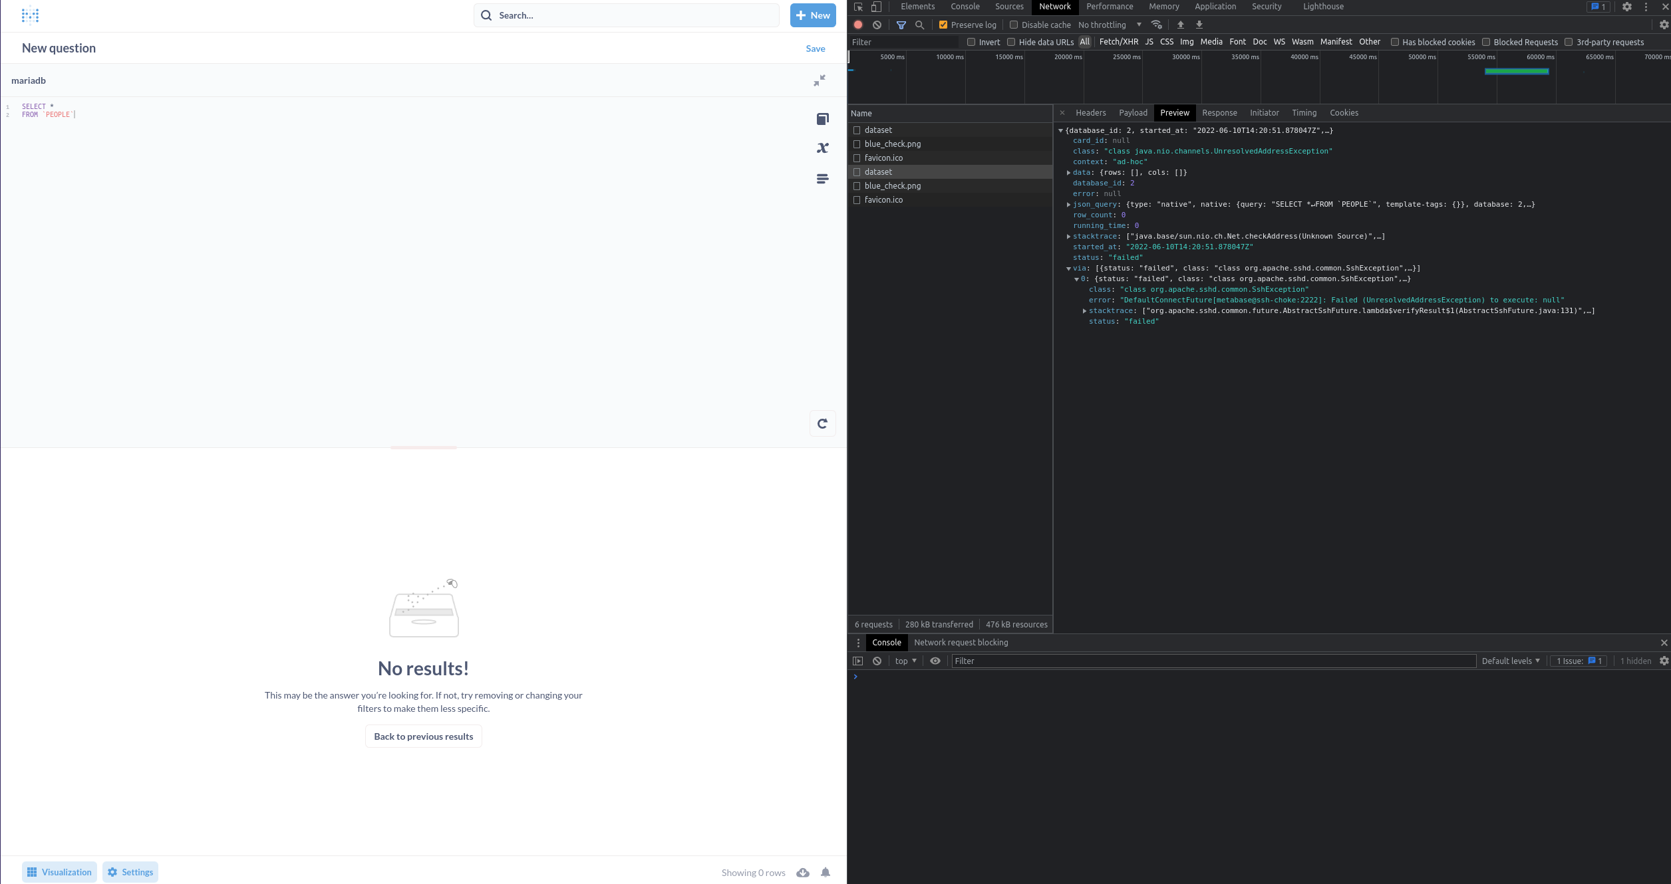
Task: Click inside the Search field
Action: [x=625, y=15]
